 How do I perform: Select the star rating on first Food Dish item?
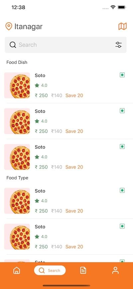coord(41,85)
